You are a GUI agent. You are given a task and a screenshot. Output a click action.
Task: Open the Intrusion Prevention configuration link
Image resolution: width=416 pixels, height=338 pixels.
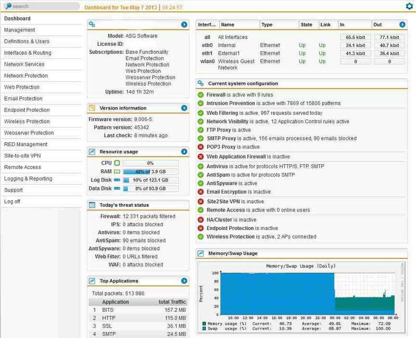tap(230, 103)
